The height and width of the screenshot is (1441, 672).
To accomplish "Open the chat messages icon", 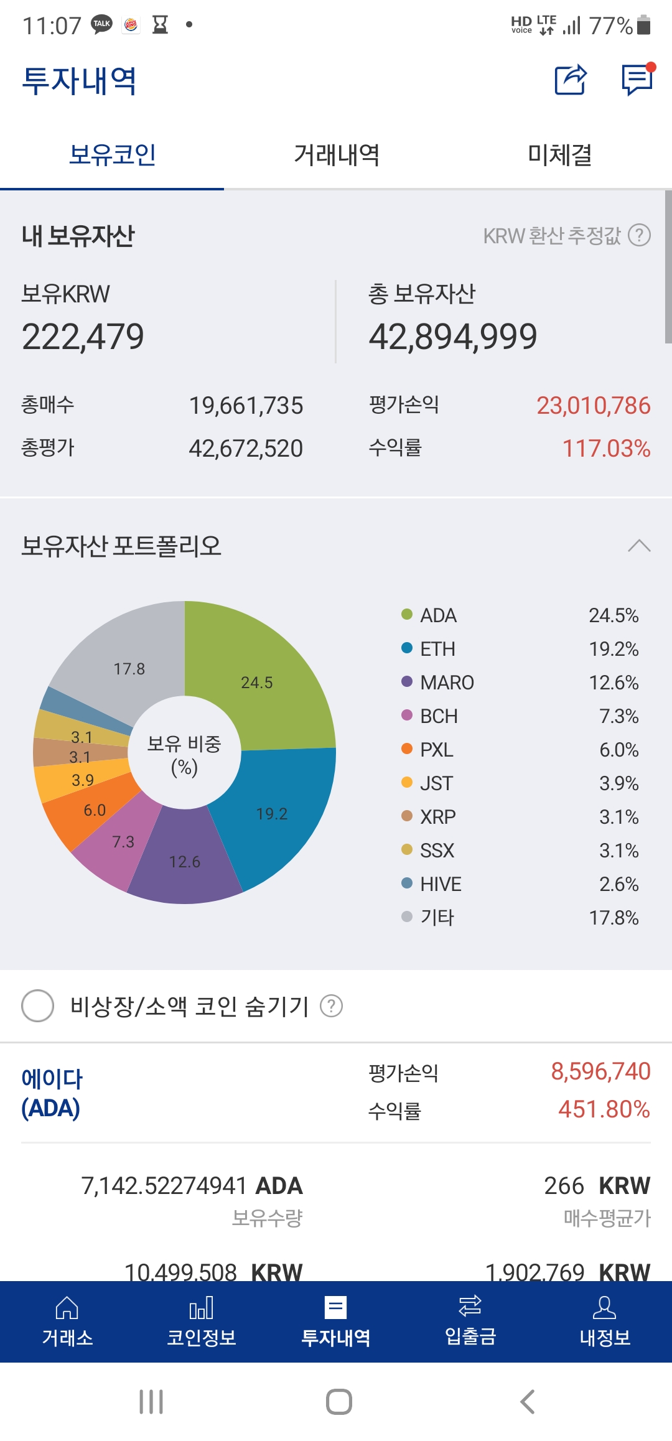I will [x=637, y=80].
